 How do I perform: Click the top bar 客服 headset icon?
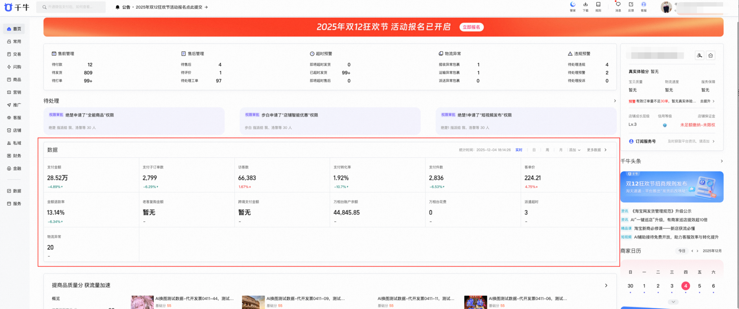tap(644, 7)
